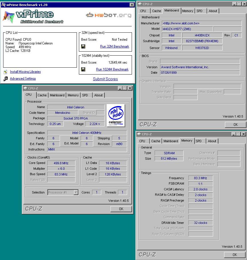Click the 1024M benchmark save floppy icon
Screen dimensions: 247x260
[83, 69]
